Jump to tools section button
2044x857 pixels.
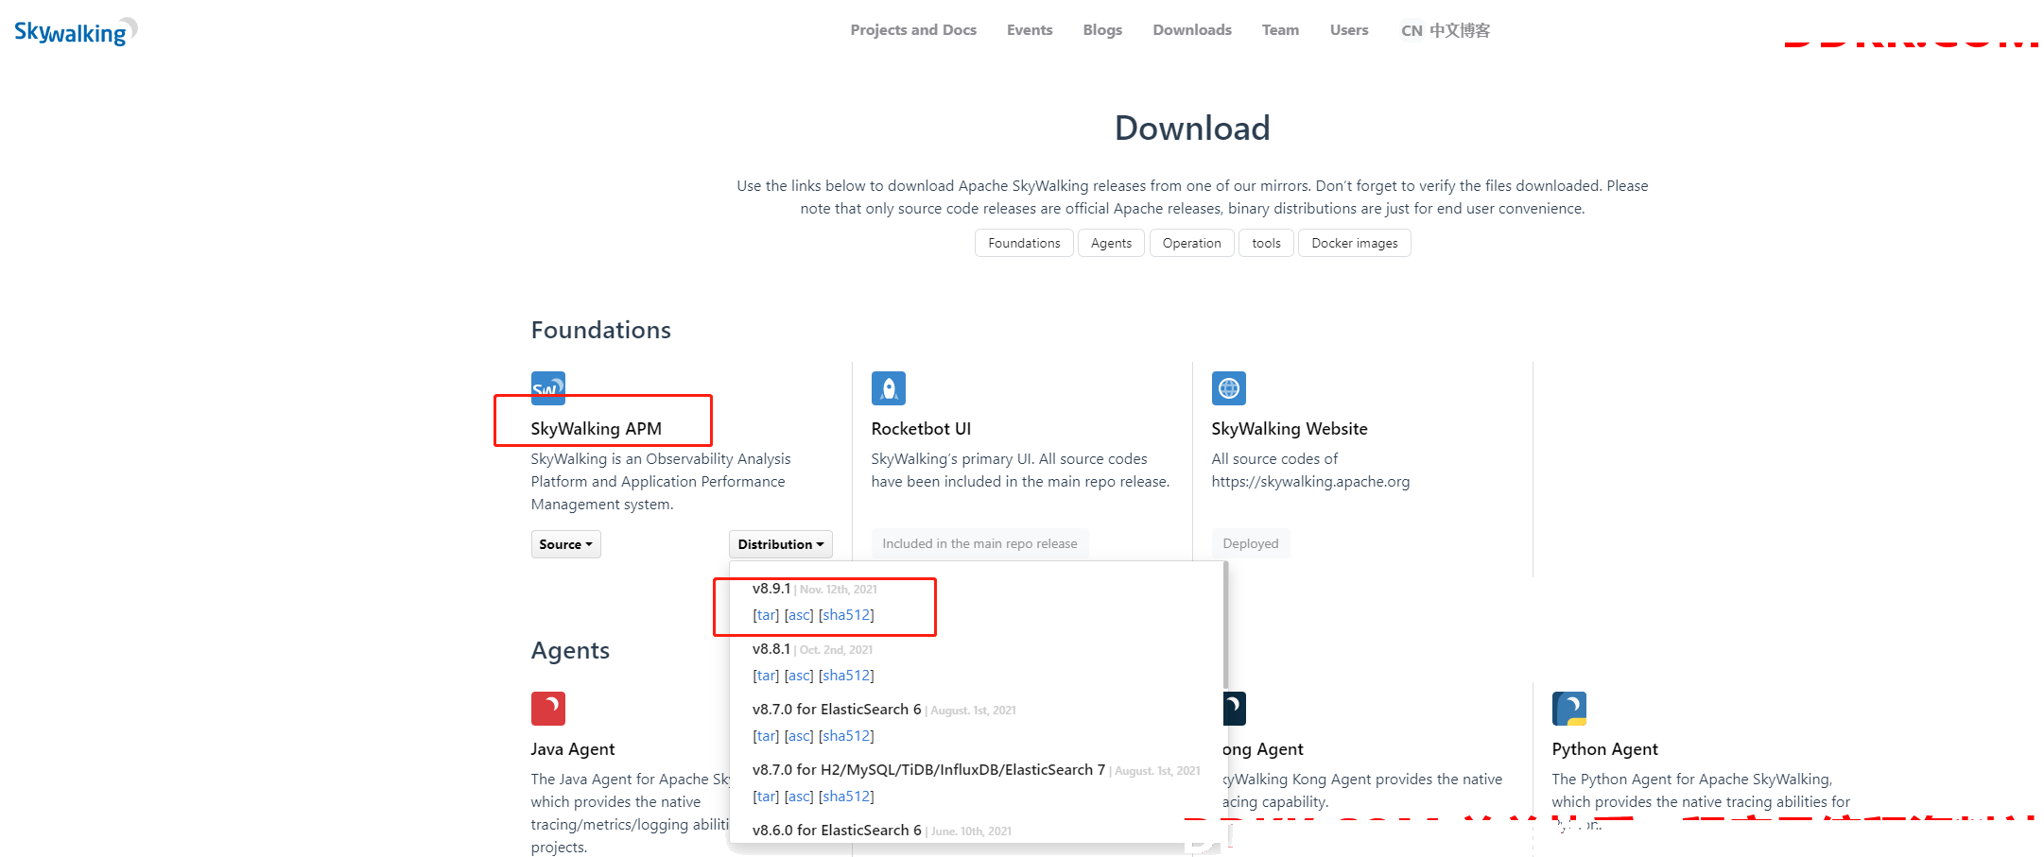(x=1266, y=243)
